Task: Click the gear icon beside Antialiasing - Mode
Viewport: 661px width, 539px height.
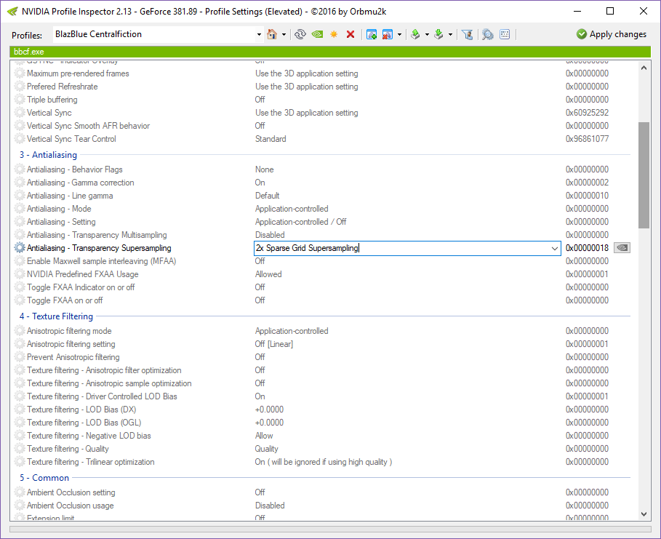Action: tap(20, 209)
